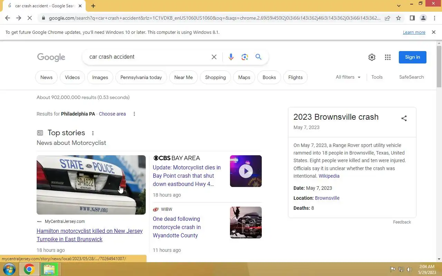Image resolution: width=442 pixels, height=276 pixels.
Task: Open Chrome profile avatar
Action: tap(423, 18)
